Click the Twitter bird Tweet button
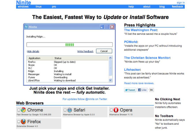 click(x=130, y=90)
